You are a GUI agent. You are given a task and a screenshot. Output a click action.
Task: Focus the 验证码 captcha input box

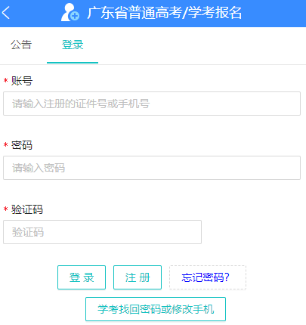pyautogui.click(x=102, y=232)
